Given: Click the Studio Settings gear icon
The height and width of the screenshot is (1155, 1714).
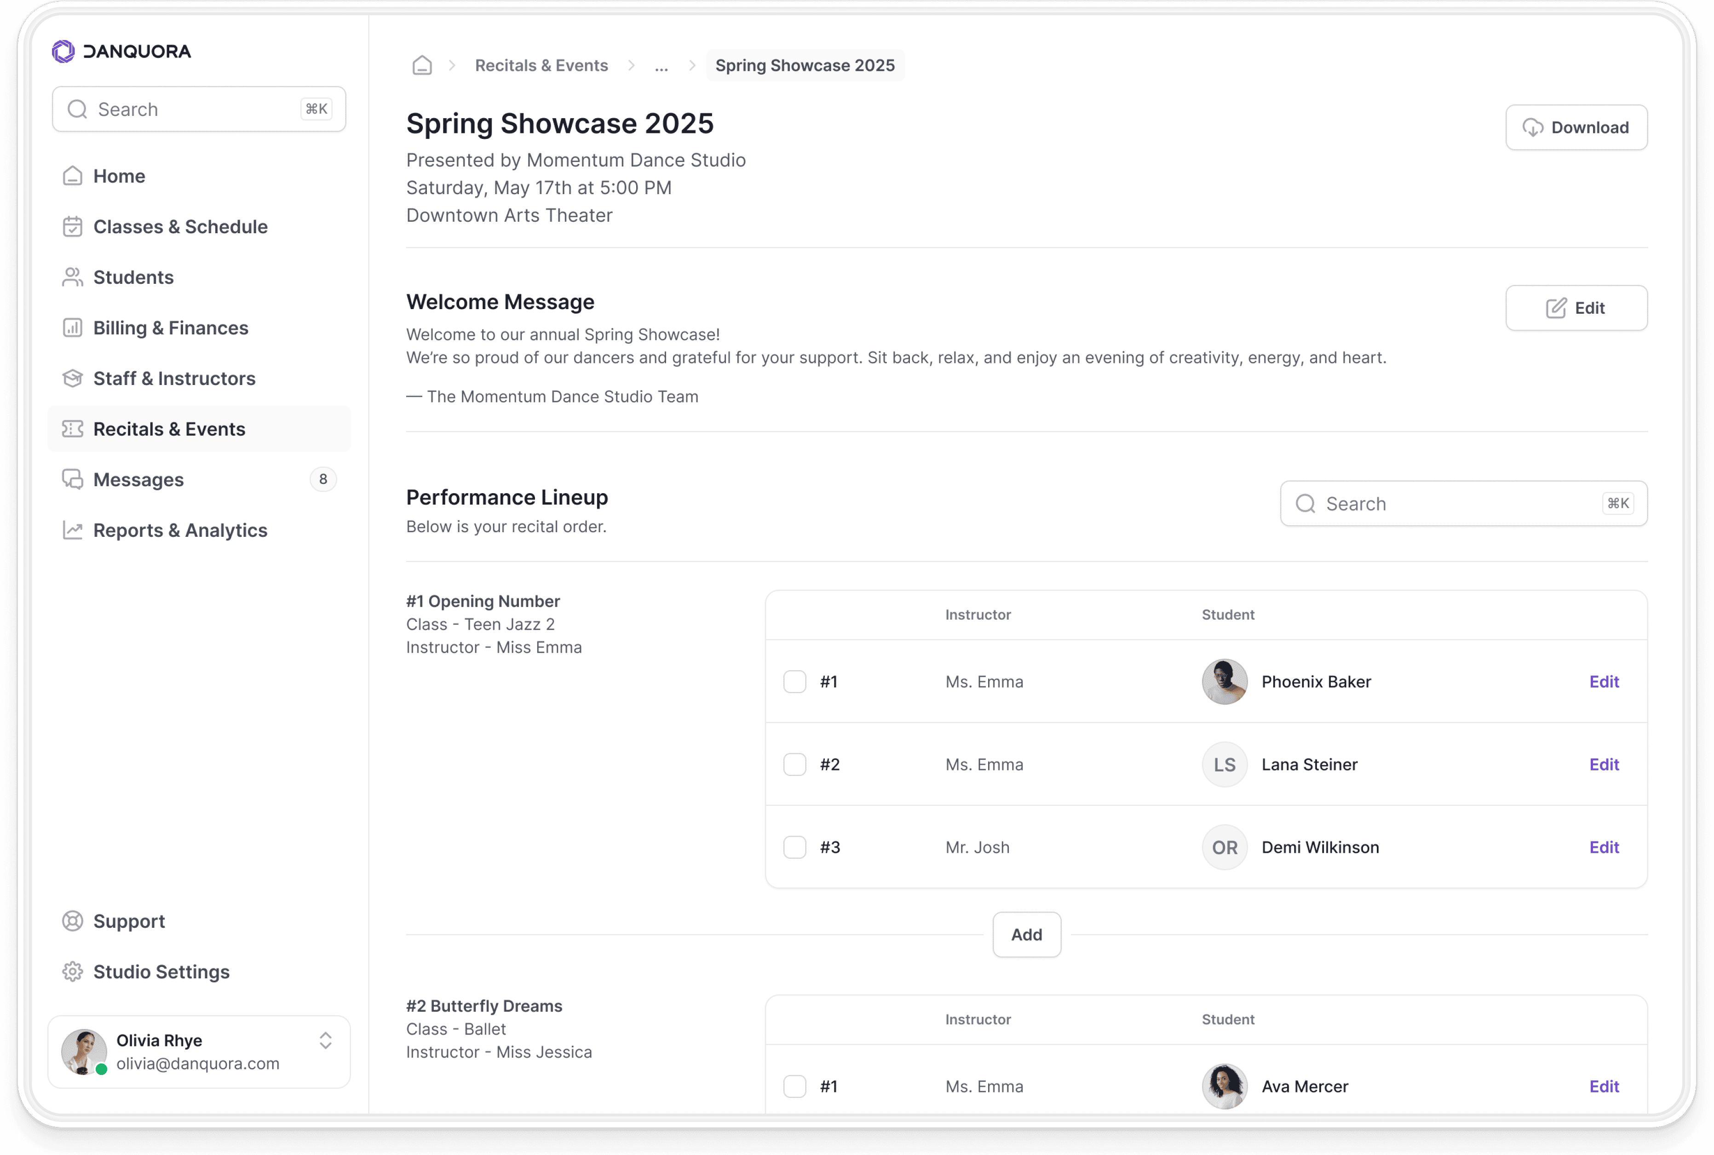Looking at the screenshot, I should pyautogui.click(x=72, y=971).
